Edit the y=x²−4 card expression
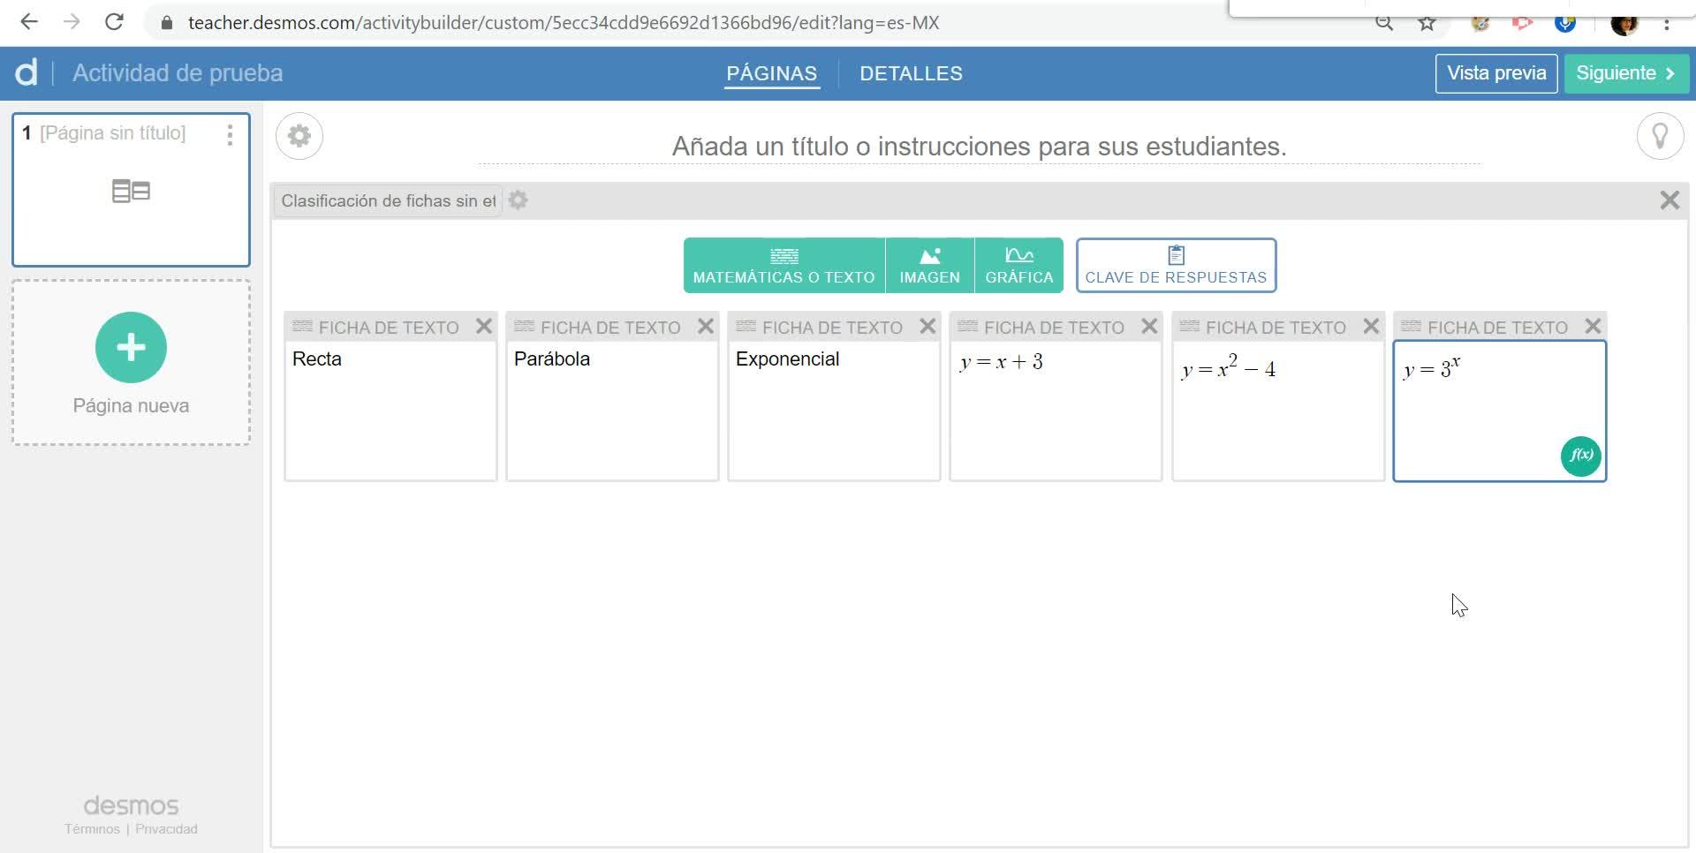This screenshot has width=1696, height=853. coord(1277,411)
